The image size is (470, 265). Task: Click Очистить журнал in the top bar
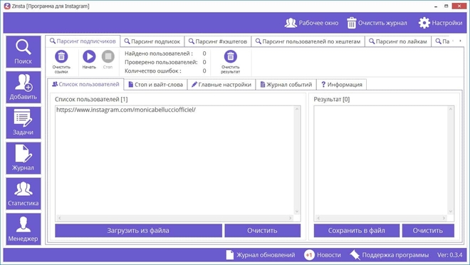click(377, 23)
